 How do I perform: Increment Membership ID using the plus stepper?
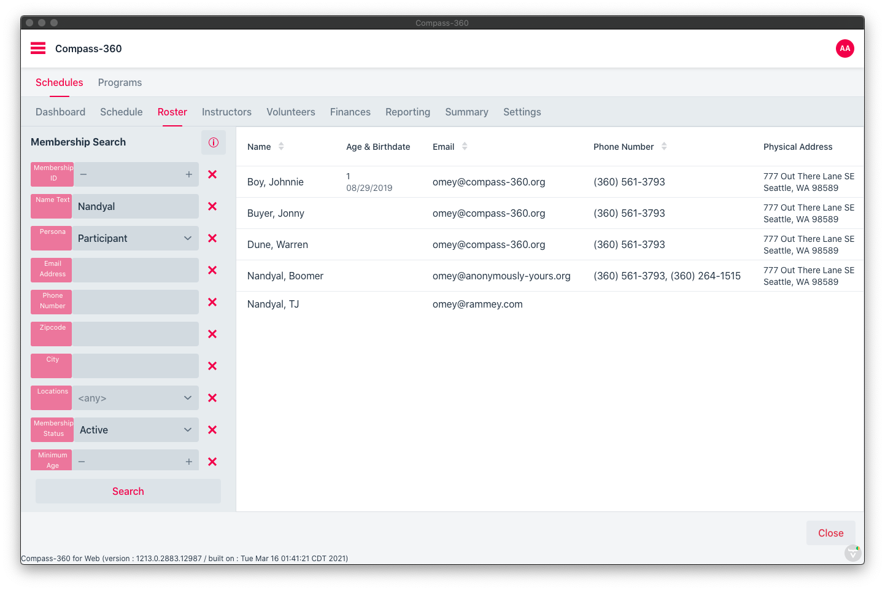pos(189,174)
